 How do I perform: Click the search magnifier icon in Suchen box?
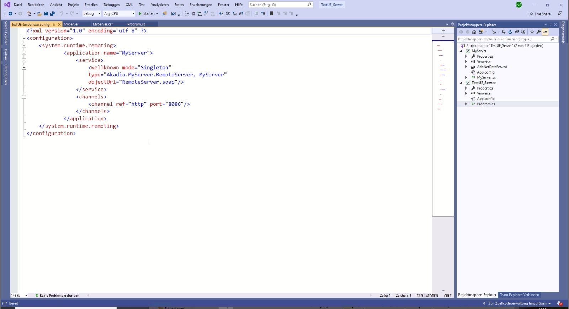(309, 5)
